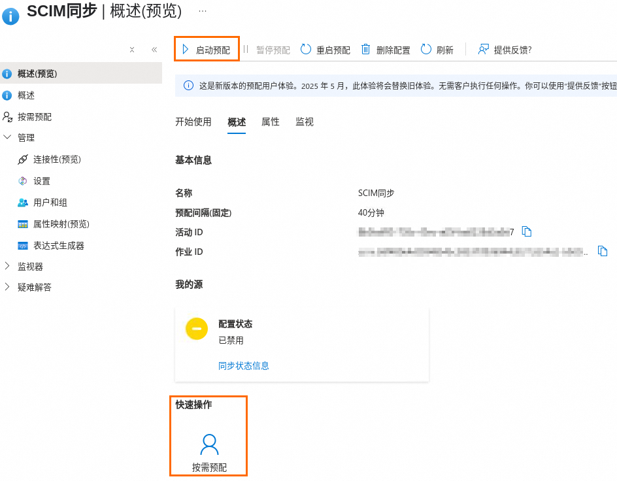Click the 启动预配 start provisioning button

point(207,50)
